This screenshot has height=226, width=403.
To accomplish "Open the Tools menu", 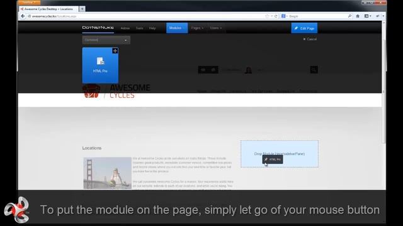I will pyautogui.click(x=139, y=28).
